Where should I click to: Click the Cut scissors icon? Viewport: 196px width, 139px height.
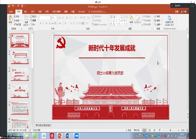(x=15, y=16)
